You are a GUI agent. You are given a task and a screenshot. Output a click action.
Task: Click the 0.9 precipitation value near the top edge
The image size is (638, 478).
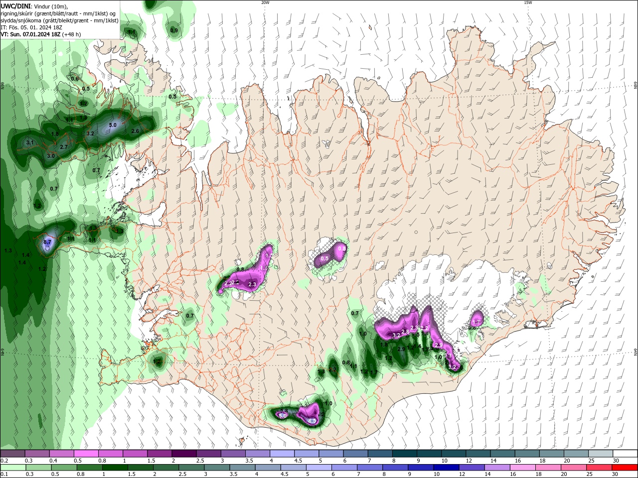click(174, 31)
